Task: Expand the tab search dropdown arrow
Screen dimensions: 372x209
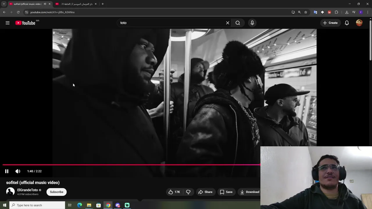Action: [4, 4]
